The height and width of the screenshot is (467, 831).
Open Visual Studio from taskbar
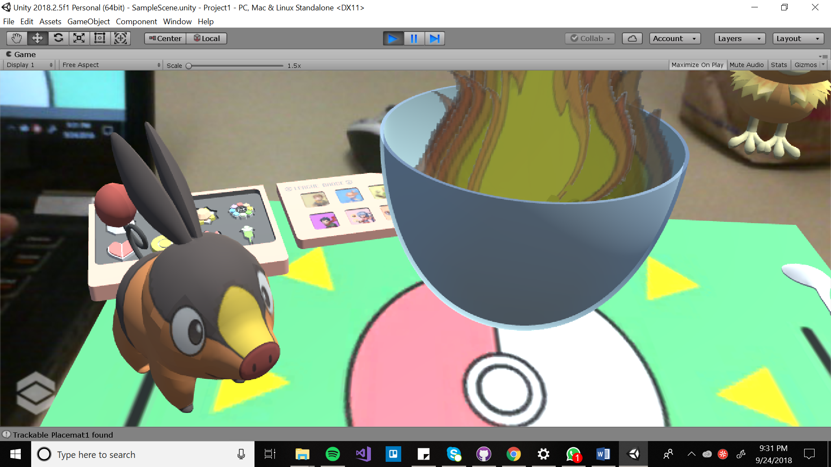click(x=363, y=454)
